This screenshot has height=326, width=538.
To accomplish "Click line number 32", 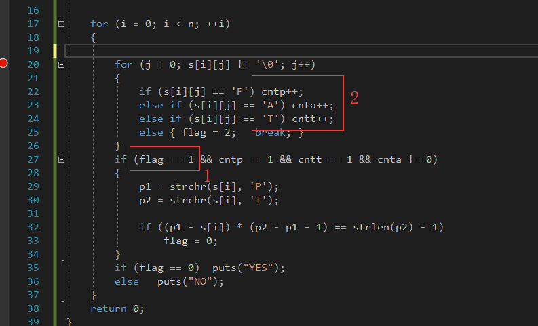I will click(x=33, y=227).
